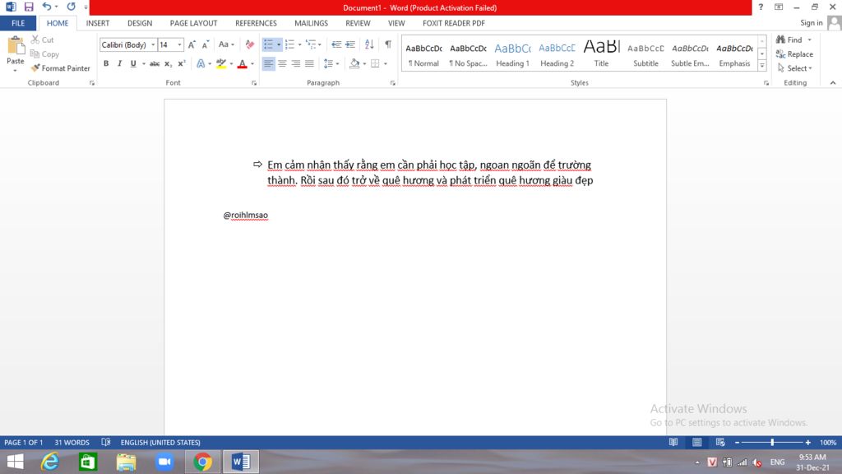
Task: Align text to the left
Action: coord(269,63)
